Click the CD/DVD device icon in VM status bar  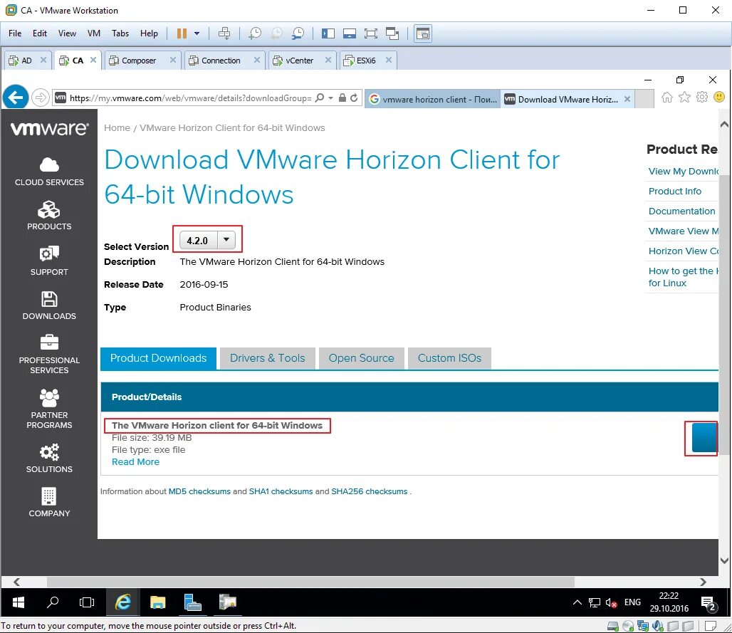628,626
